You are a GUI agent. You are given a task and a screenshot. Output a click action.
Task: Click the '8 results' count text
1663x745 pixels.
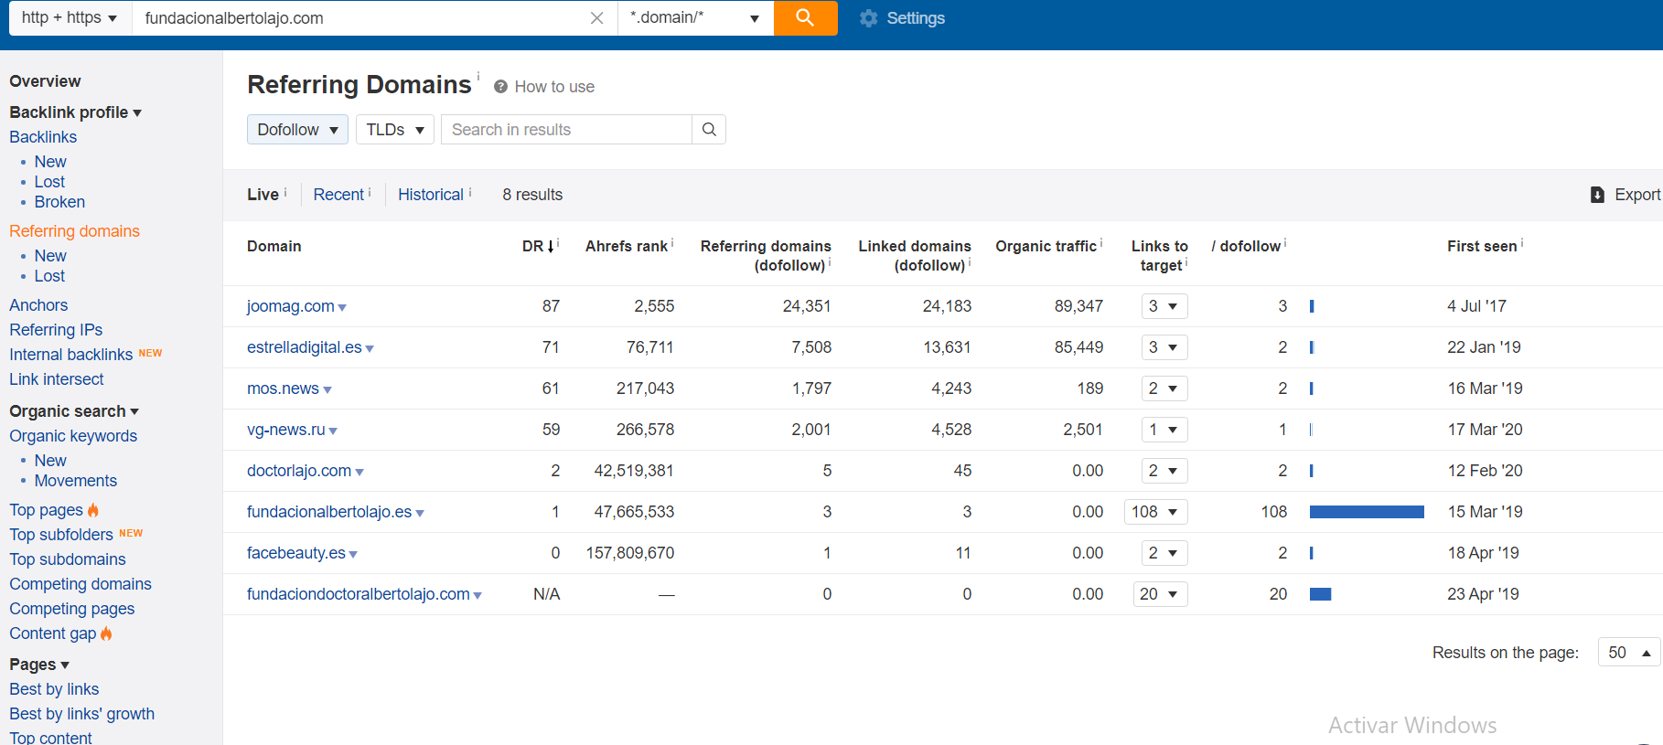[532, 195]
